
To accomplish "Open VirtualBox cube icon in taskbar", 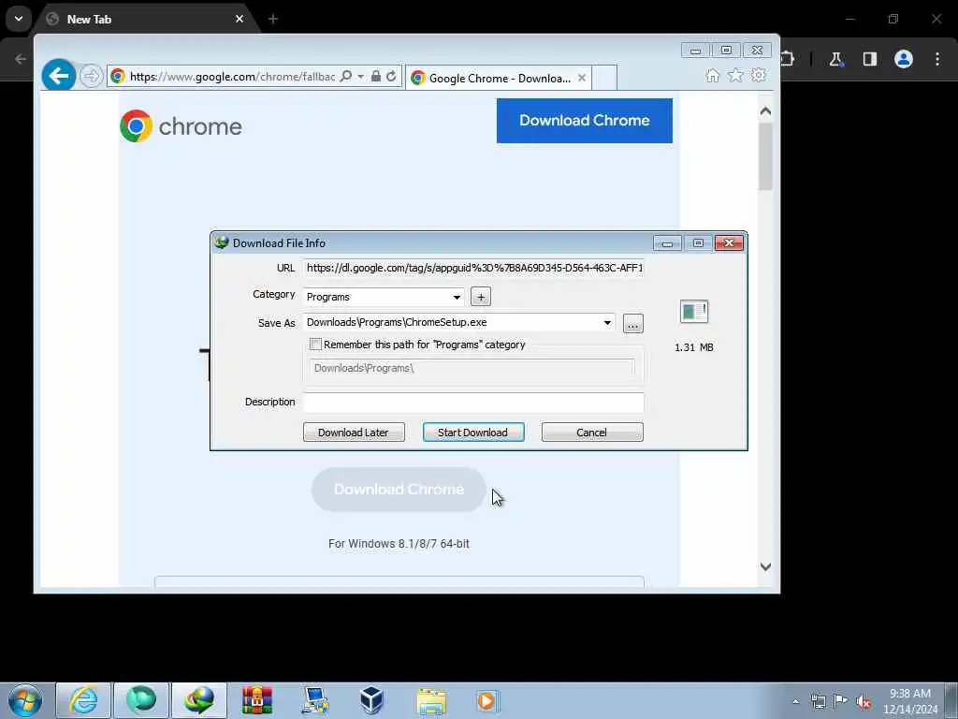I will [x=371, y=700].
